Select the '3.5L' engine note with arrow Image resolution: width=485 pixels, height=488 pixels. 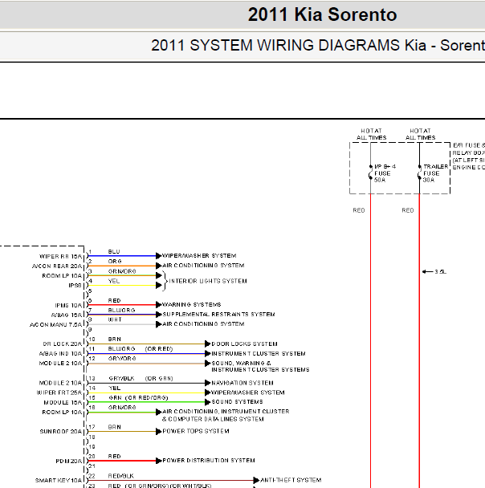[434, 272]
